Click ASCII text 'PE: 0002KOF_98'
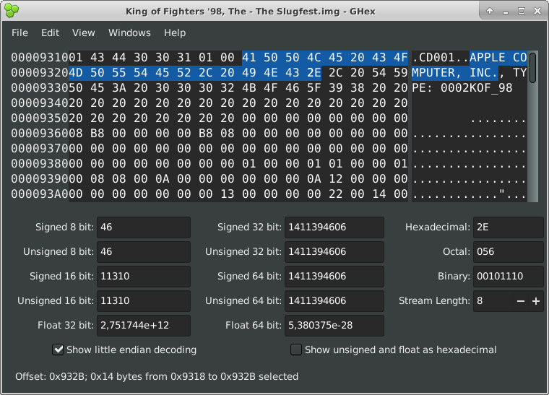This screenshot has height=395, width=549. coord(462,88)
